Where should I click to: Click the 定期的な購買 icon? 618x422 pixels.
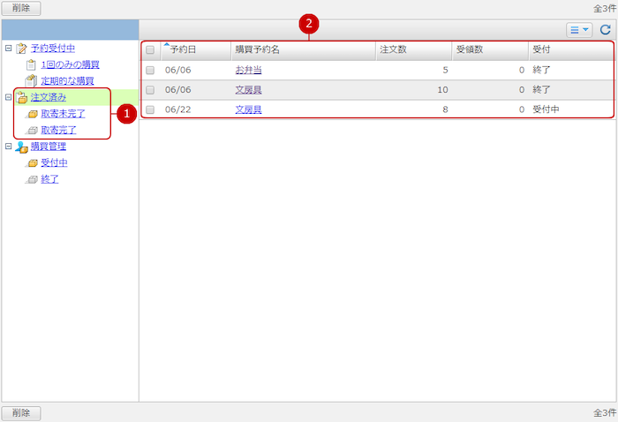click(x=32, y=81)
